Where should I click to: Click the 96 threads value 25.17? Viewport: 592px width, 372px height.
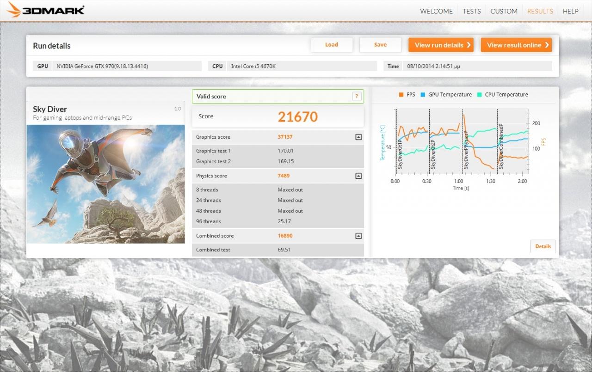[284, 222]
